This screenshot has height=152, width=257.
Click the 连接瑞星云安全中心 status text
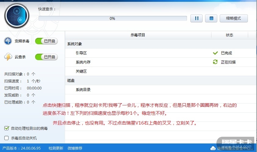tap(235, 148)
